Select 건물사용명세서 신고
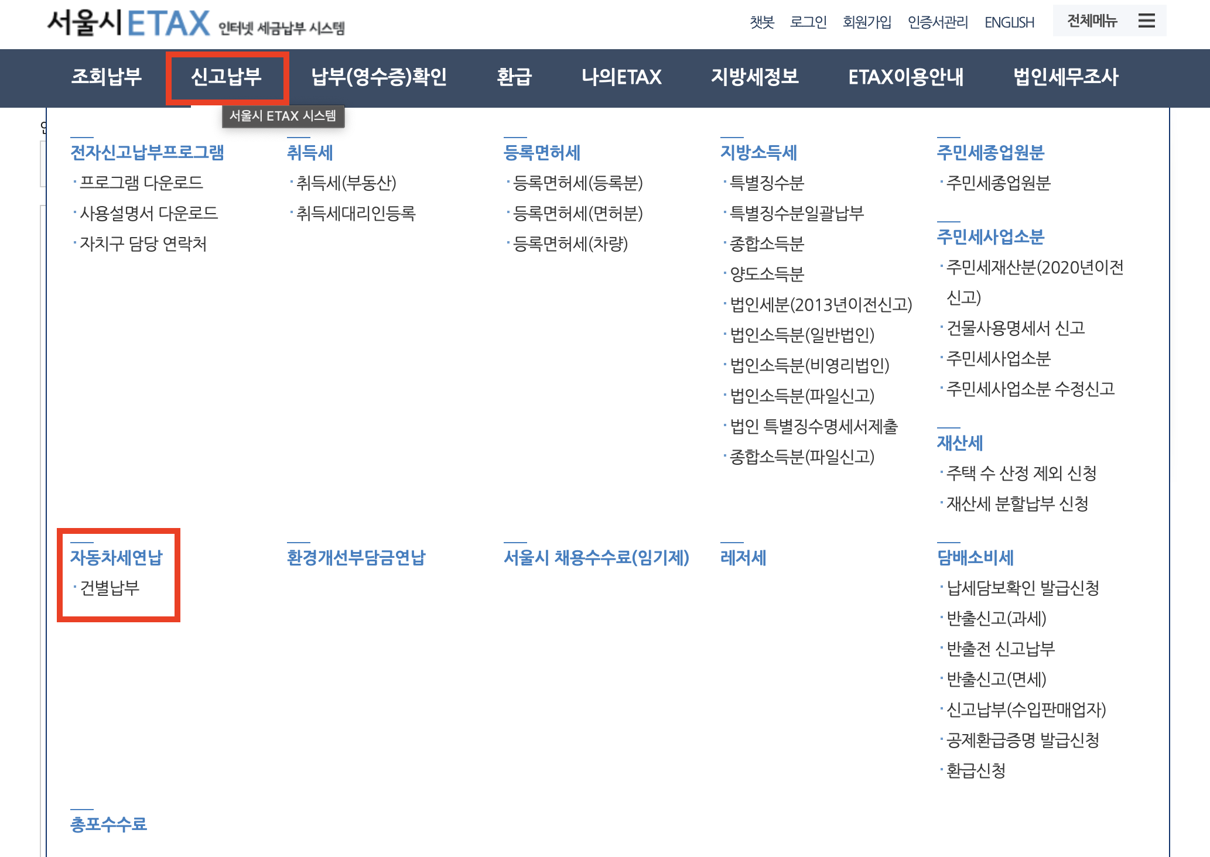This screenshot has height=857, width=1210. [1016, 328]
